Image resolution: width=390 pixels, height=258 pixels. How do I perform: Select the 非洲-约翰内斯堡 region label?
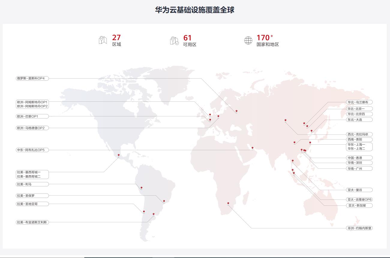click(359, 228)
